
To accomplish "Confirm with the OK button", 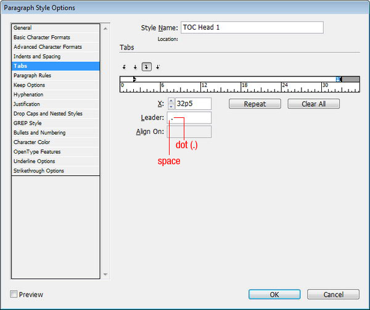I will tap(274, 295).
